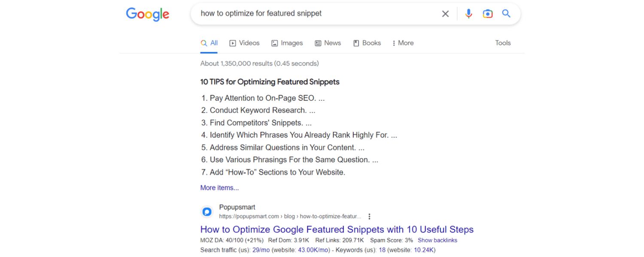Viewport: 644px width, 257px height.
Task: Open the three-dot menu beside the Popupsmart result
Action: tap(370, 216)
